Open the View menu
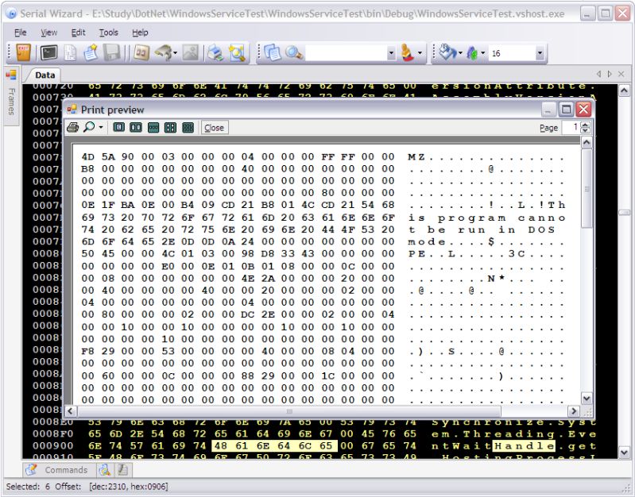 click(48, 33)
